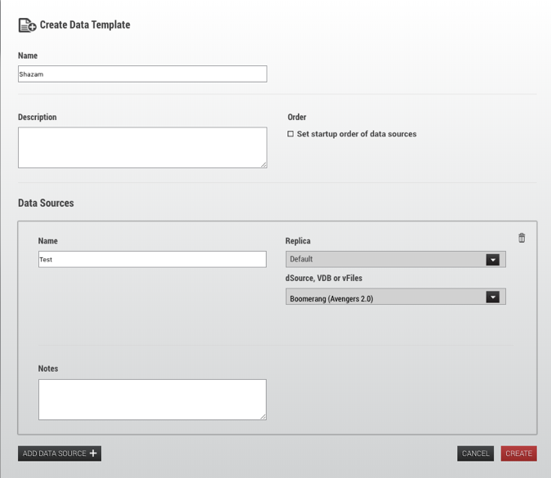Click the Create Data Template header icon

pyautogui.click(x=27, y=25)
